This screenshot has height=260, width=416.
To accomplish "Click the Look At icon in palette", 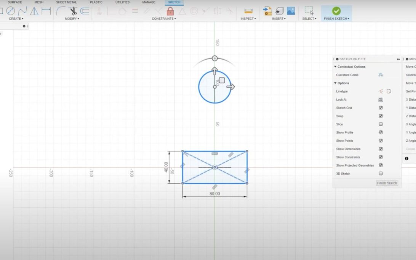I will (380, 100).
